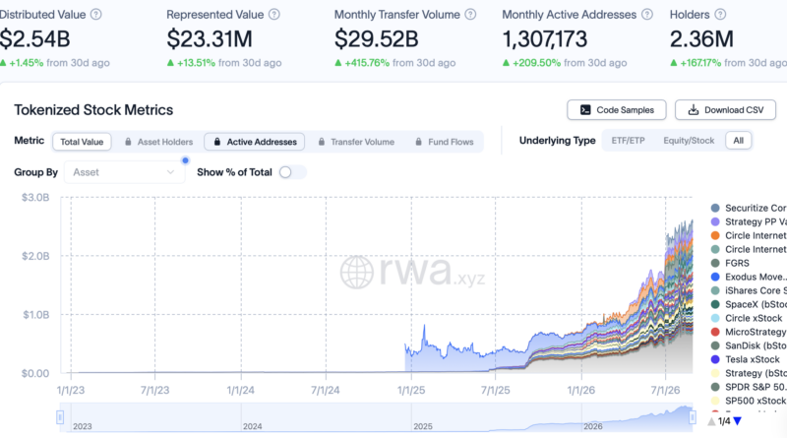The image size is (787, 438).
Task: Open the Group By Asset dropdown
Action: pyautogui.click(x=124, y=172)
